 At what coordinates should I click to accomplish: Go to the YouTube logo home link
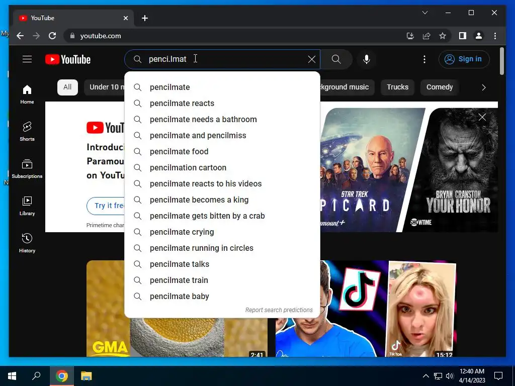68,59
